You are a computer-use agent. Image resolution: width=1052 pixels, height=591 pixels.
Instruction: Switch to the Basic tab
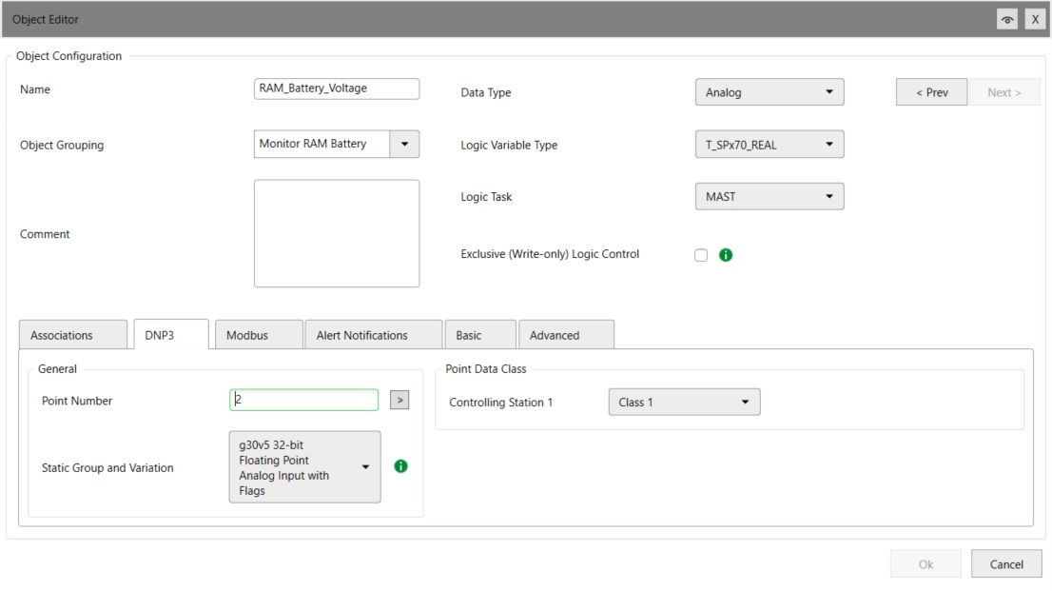[480, 335]
